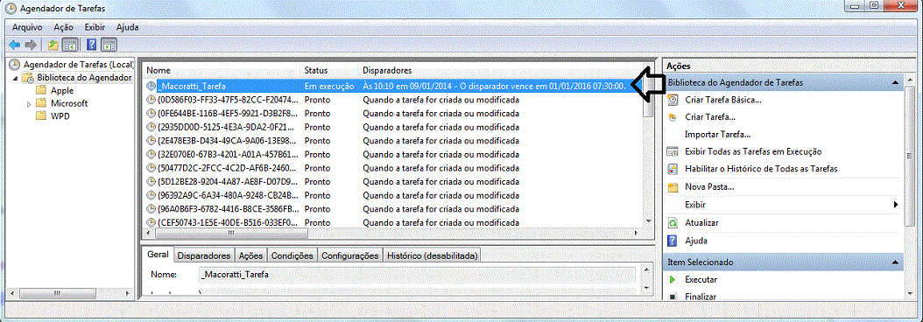The image size is (923, 322).
Task: Click the clock icon of task {0FE644BE-116B
Action: pos(151,113)
